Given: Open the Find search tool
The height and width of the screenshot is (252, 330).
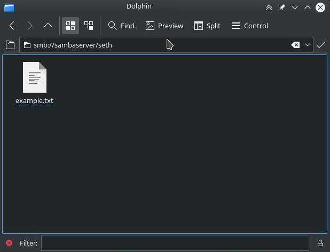Looking at the screenshot, I should (x=121, y=26).
